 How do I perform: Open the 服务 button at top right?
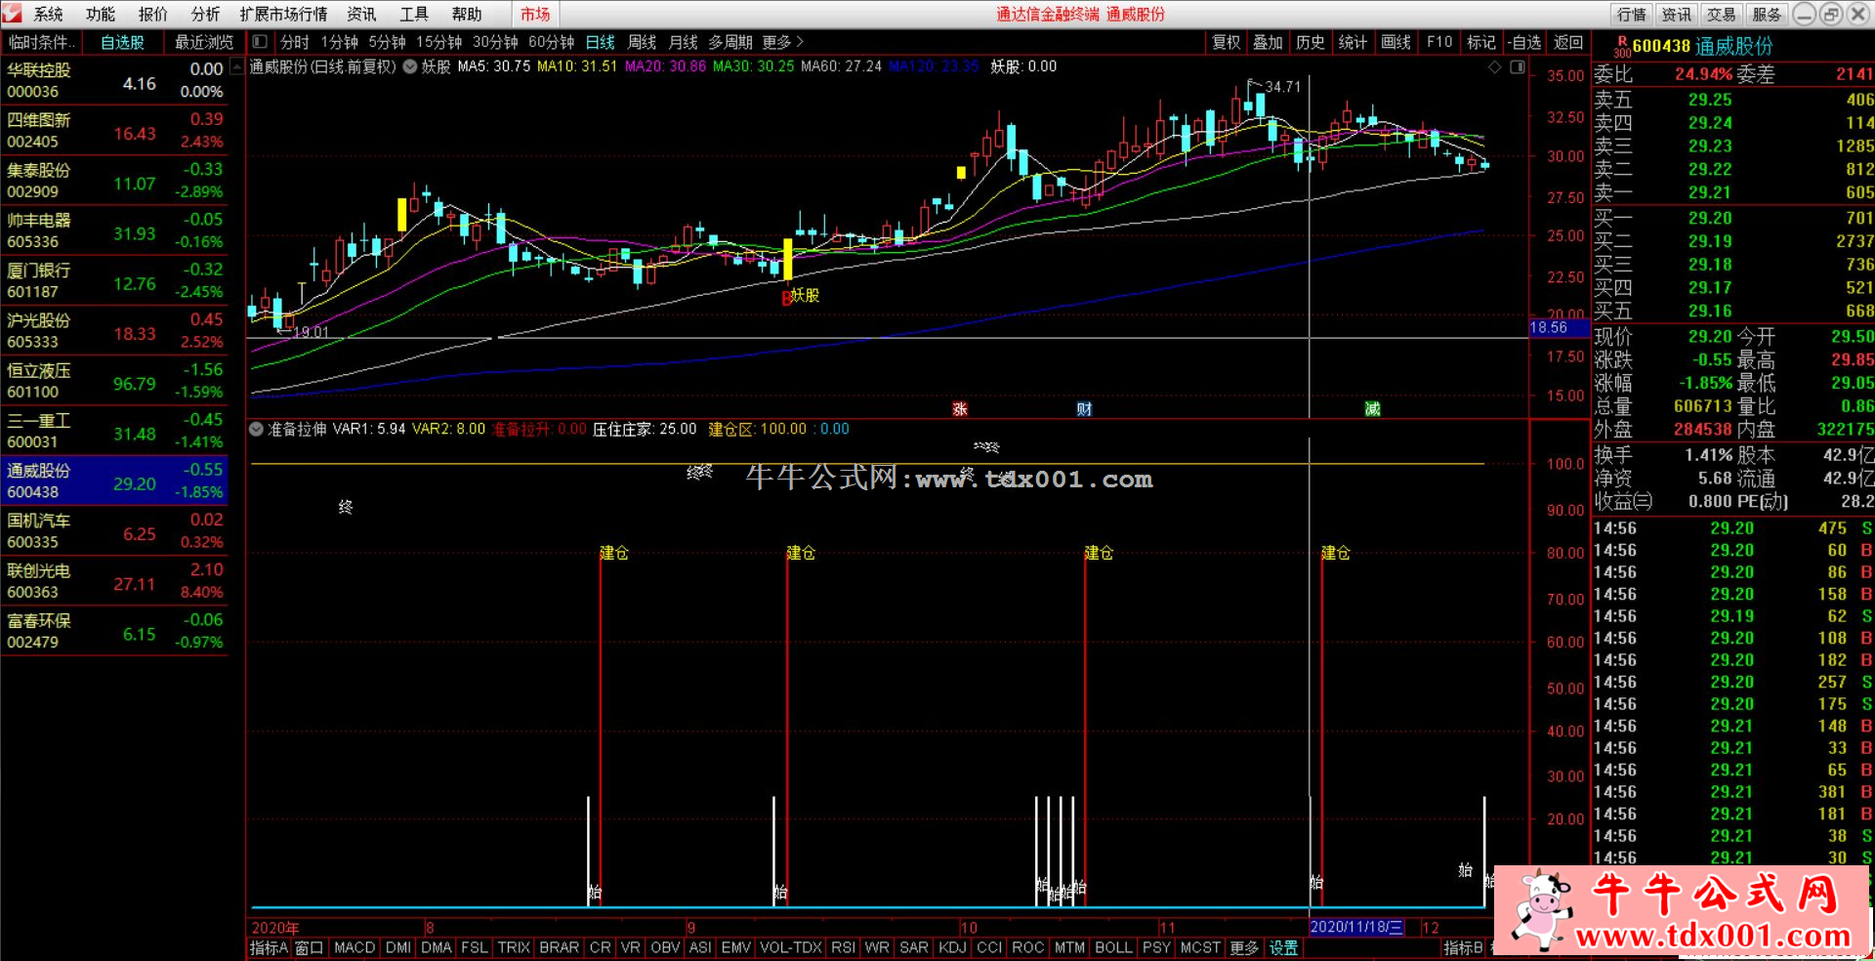point(1767,14)
